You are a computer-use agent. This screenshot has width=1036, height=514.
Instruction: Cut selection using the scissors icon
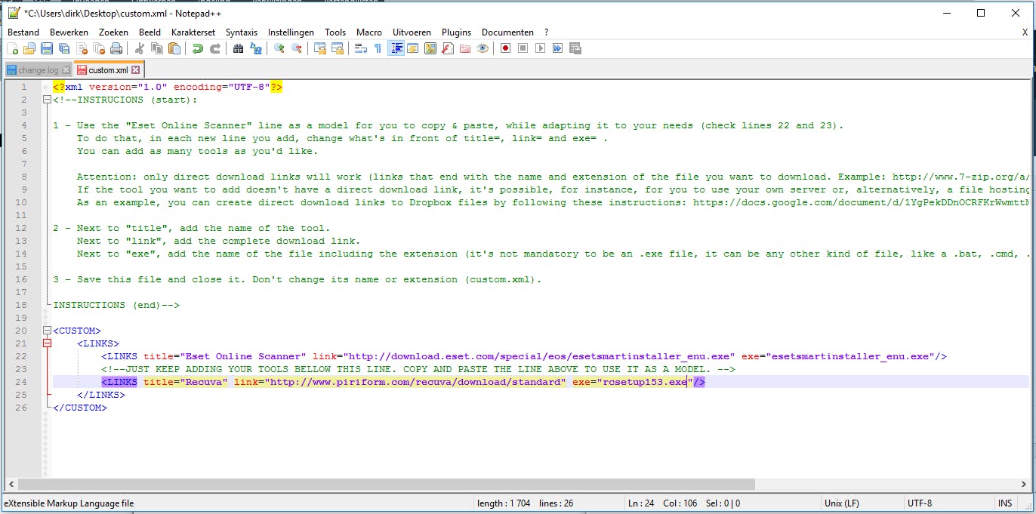[x=140, y=48]
